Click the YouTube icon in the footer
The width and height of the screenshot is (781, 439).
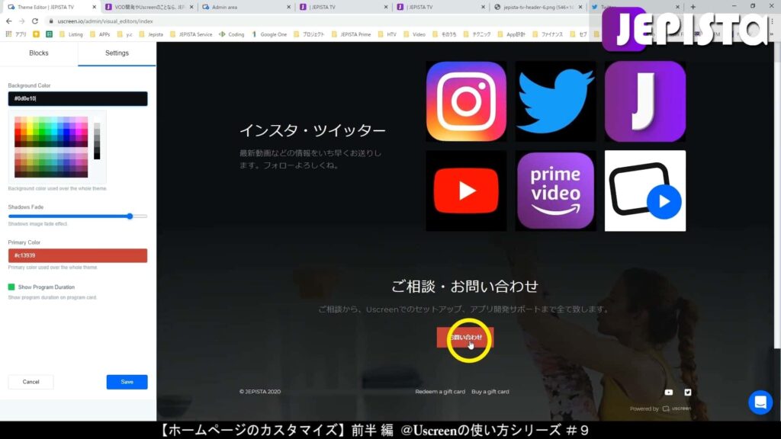[x=668, y=393]
